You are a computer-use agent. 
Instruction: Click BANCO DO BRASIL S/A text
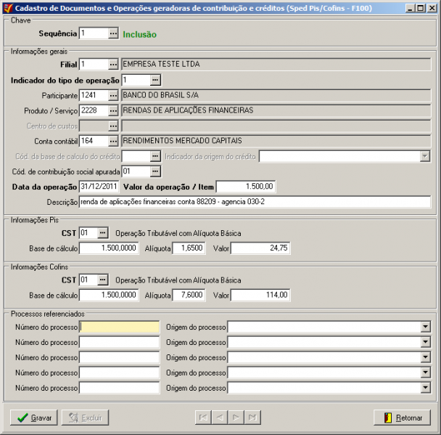[161, 95]
